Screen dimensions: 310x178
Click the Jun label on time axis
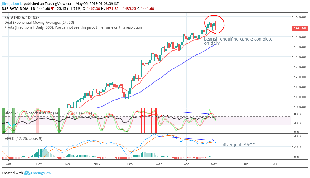point(246,164)
